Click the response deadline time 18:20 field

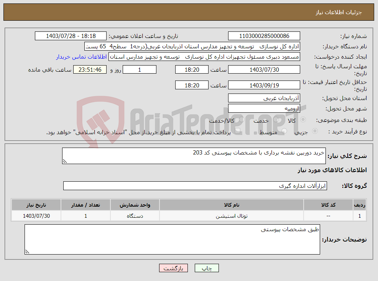pyautogui.click(x=192, y=70)
